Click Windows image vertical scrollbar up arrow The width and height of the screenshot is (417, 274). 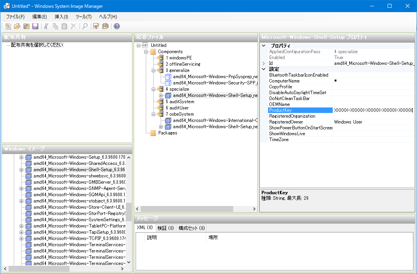[x=129, y=157]
